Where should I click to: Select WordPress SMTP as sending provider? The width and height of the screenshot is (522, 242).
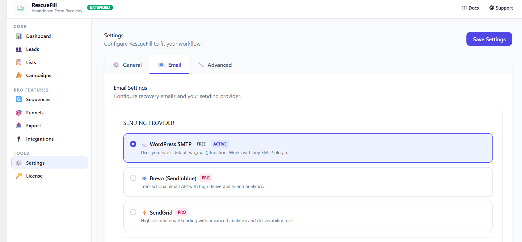133,144
